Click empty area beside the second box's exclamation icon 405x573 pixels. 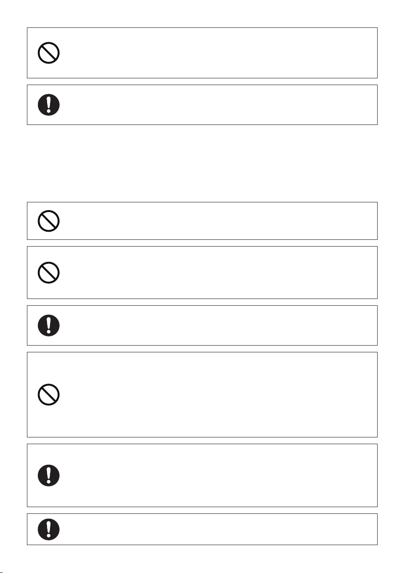tap(219, 105)
